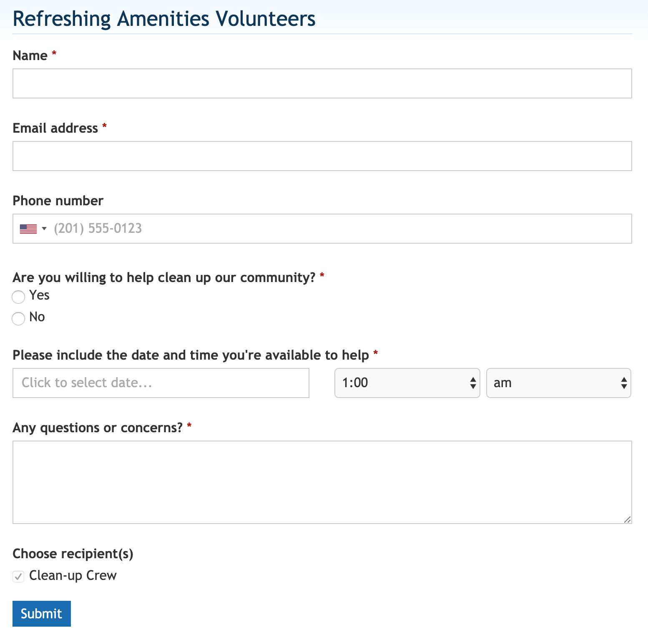Focus the Email address input box

coord(322,156)
